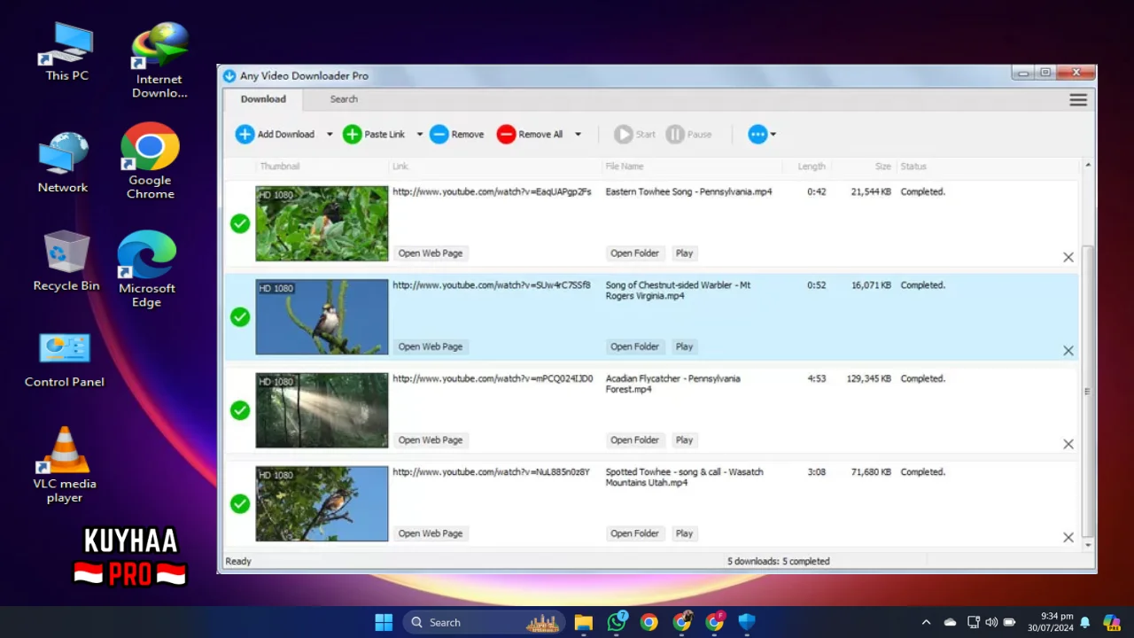
Task: Click the 129,345 KB size value
Action: (868, 379)
